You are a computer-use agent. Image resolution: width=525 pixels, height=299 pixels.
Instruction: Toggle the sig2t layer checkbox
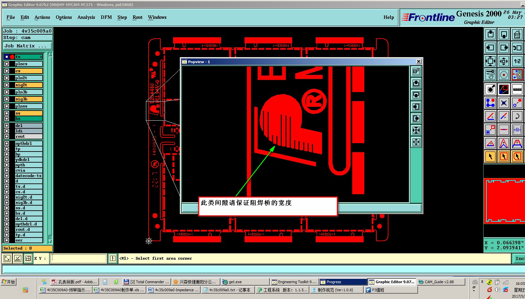click(x=7, y=85)
